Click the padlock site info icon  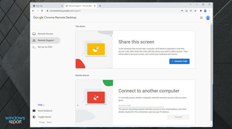pos(47,11)
